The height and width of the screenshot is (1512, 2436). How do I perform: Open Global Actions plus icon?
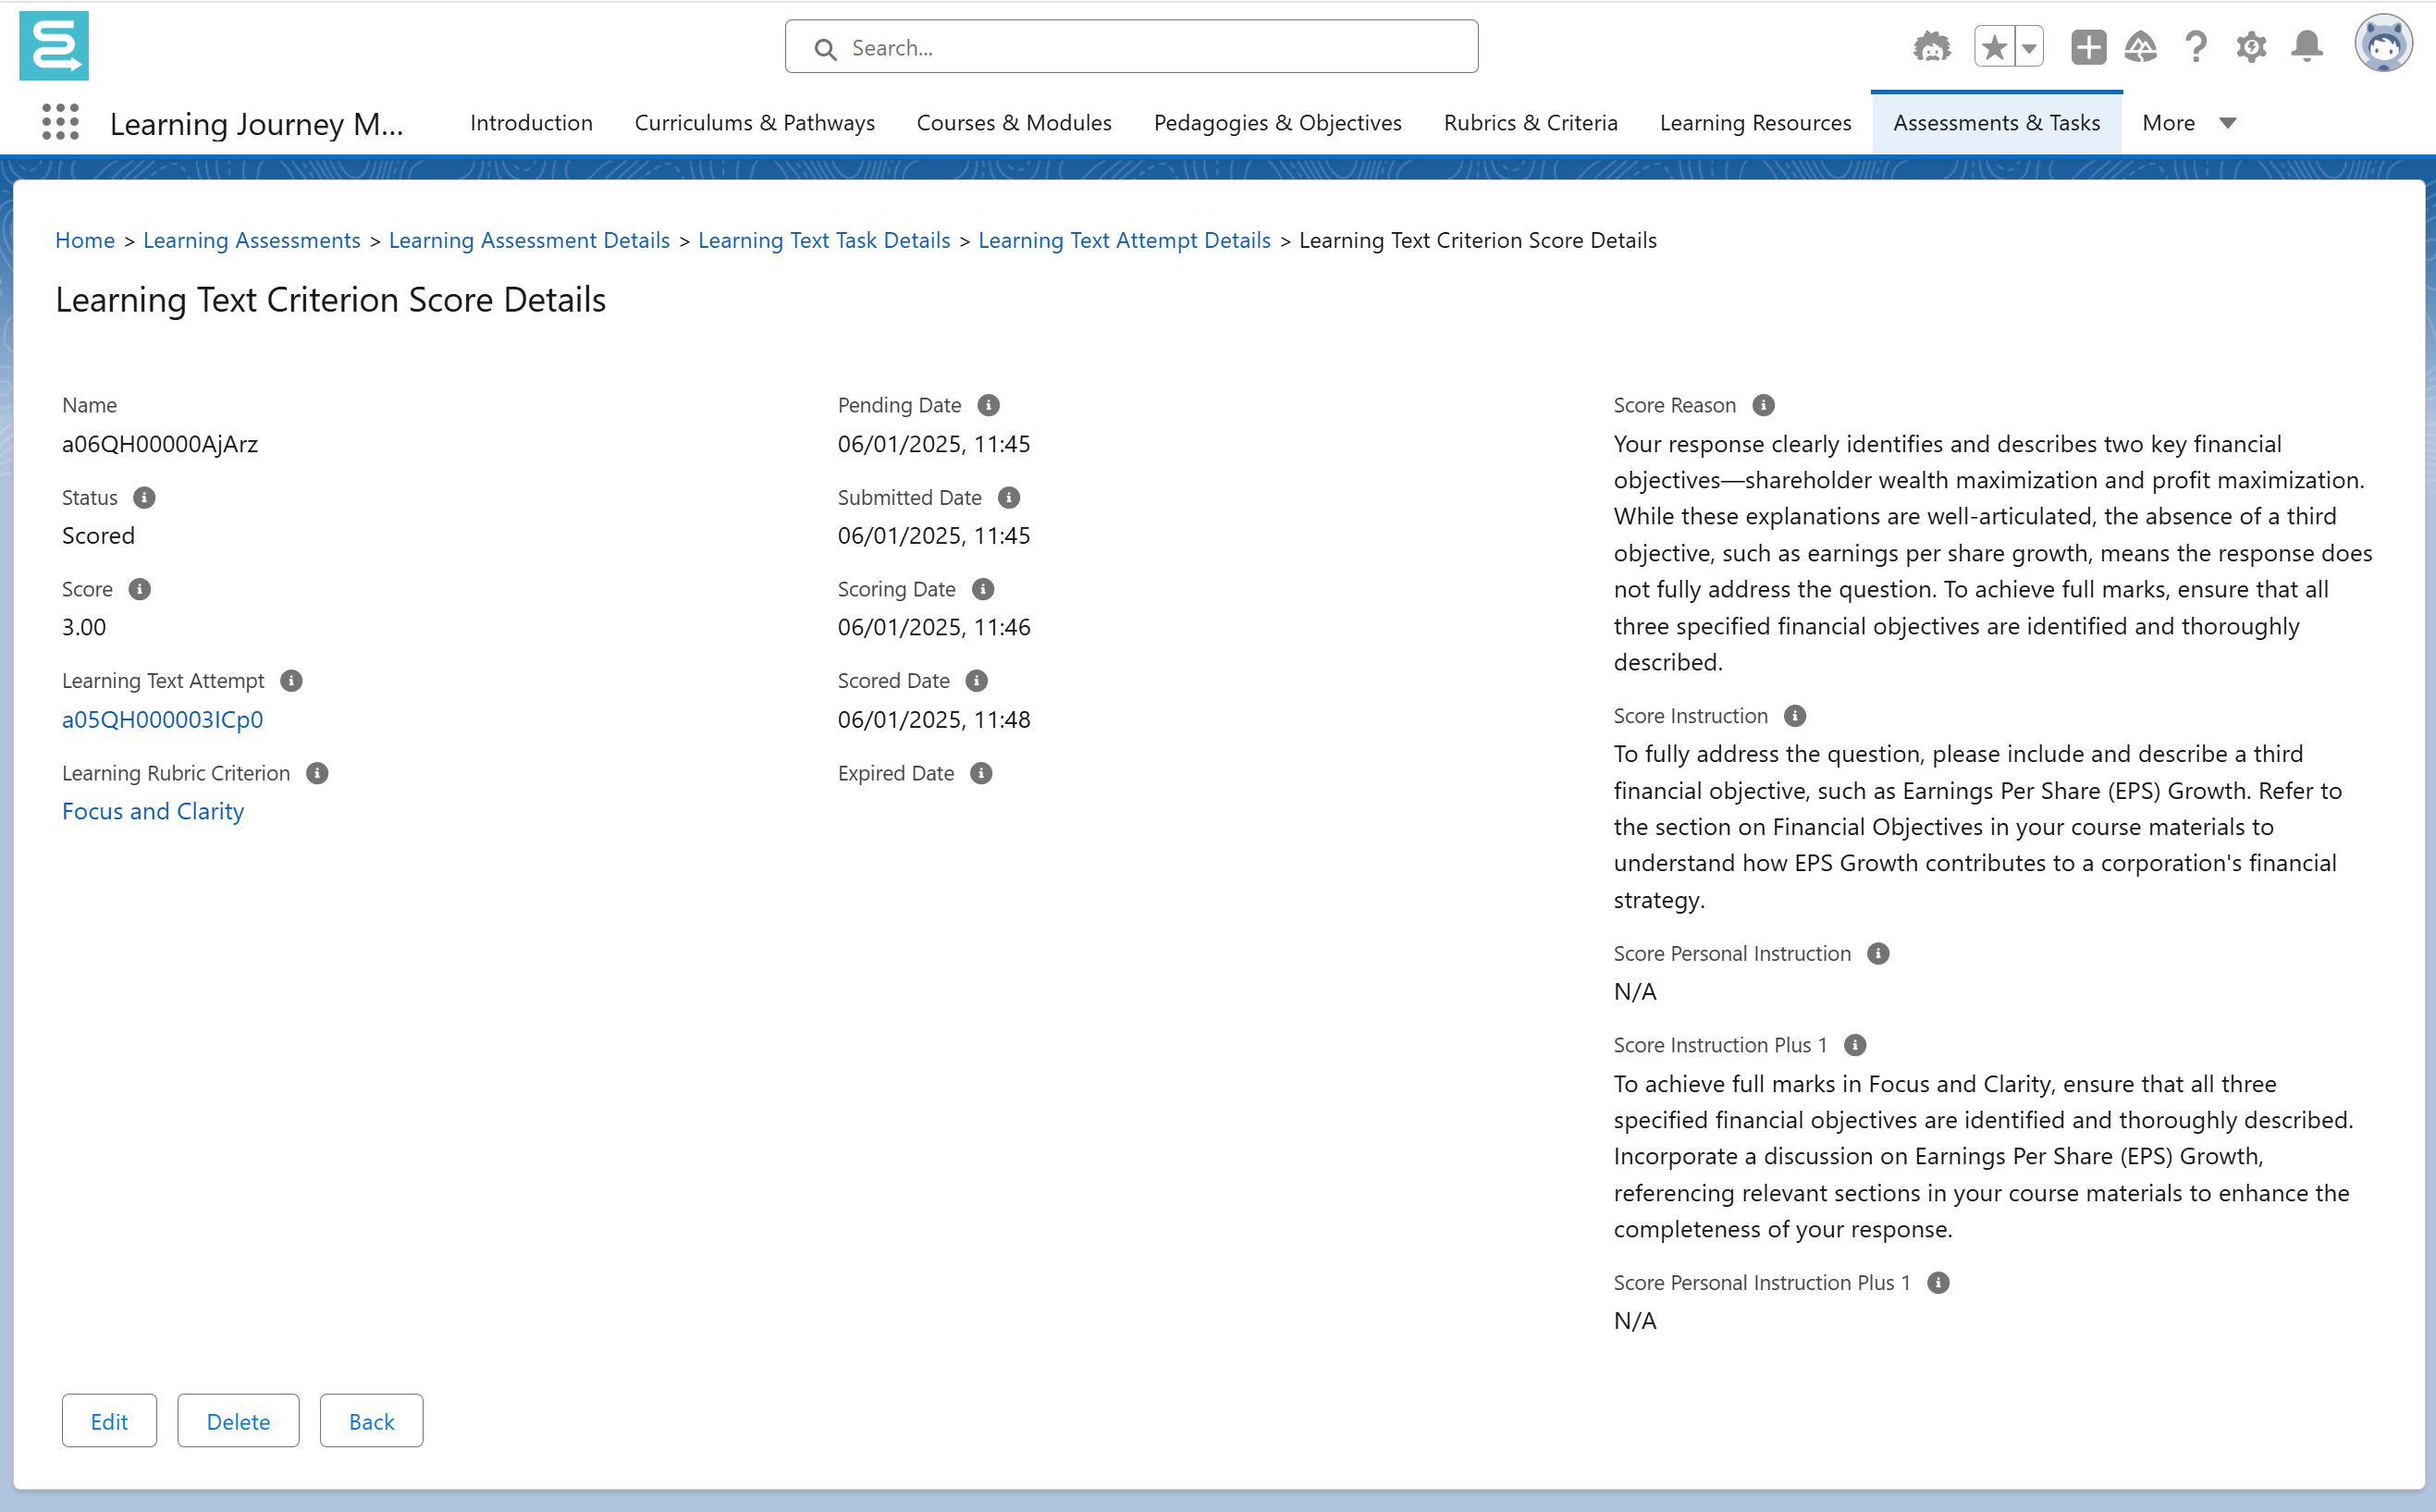[x=2088, y=47]
